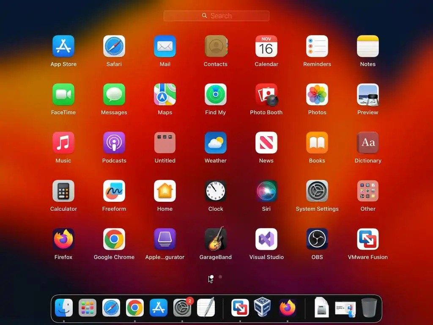The image size is (433, 325).
Task: Open Calendar showing Nov 16
Action: click(266, 46)
